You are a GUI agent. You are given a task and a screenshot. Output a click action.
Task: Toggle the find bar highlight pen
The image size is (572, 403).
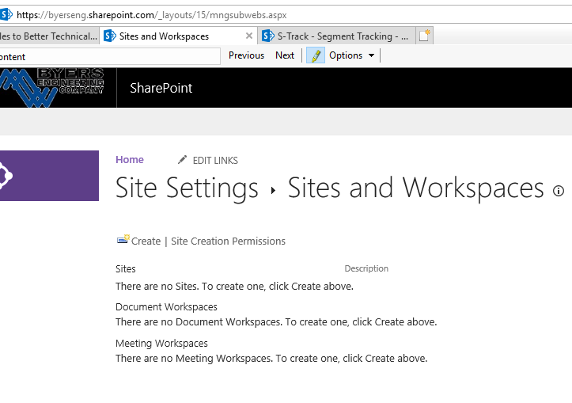pos(316,55)
